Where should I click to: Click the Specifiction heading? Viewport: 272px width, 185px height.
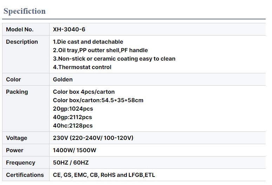coord(25,11)
